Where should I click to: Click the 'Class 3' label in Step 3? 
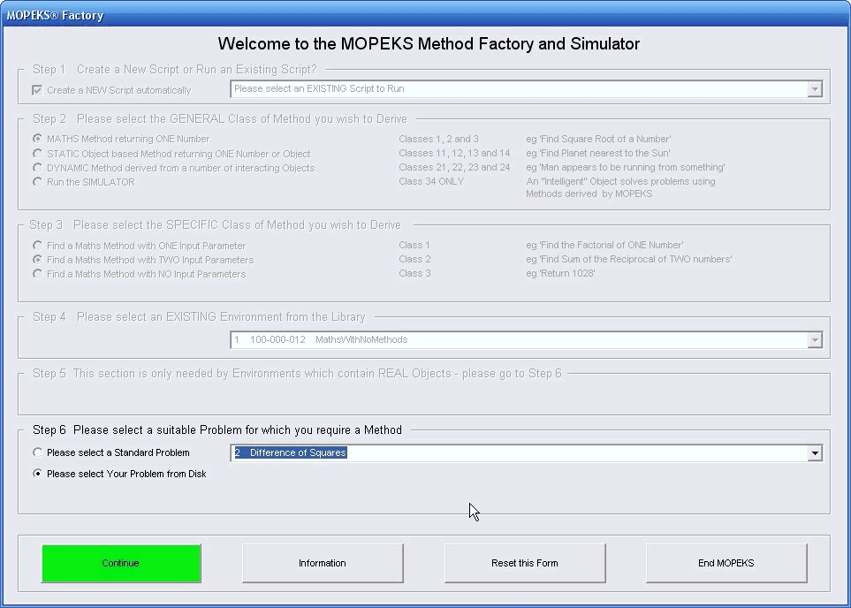414,273
